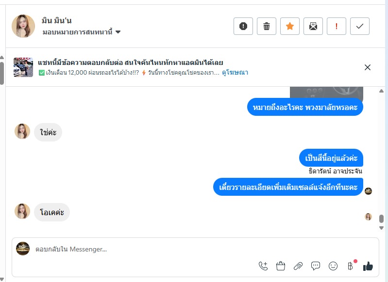Toggle the red exclamation priority flag
Screen dimensions: 388x282
(x=337, y=26)
